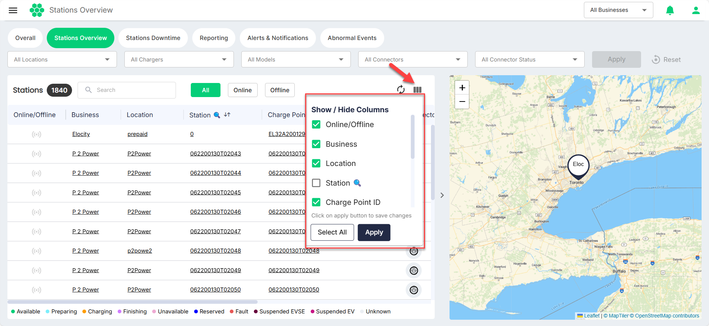Apply the show/hide column changes
709x326 pixels.
[x=374, y=232]
